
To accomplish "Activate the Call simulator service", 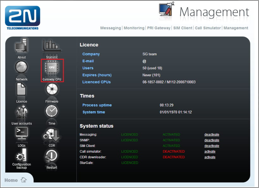I will [x=210, y=151].
